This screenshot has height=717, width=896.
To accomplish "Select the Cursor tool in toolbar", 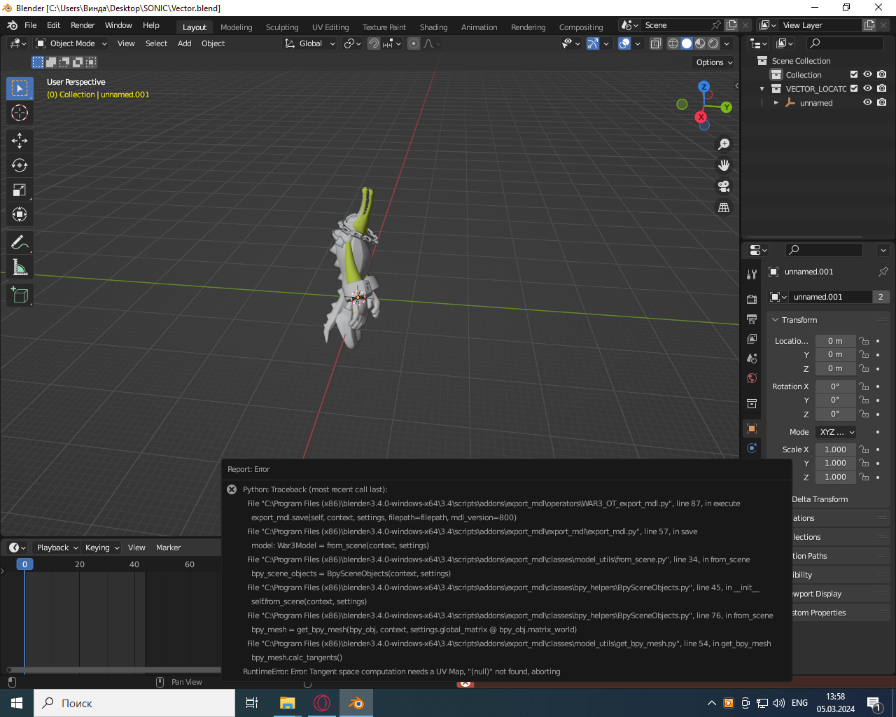I will (x=20, y=113).
